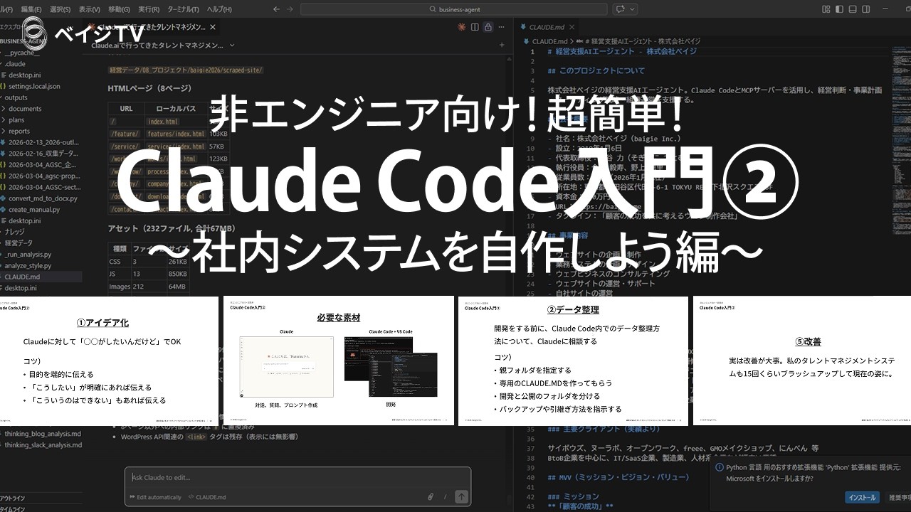
Task: Close the Claude.ai talent management tab
Action: point(213,26)
